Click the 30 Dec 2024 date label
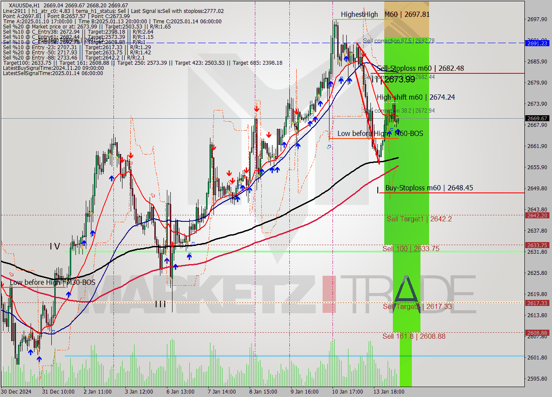552x397 pixels. (16, 392)
